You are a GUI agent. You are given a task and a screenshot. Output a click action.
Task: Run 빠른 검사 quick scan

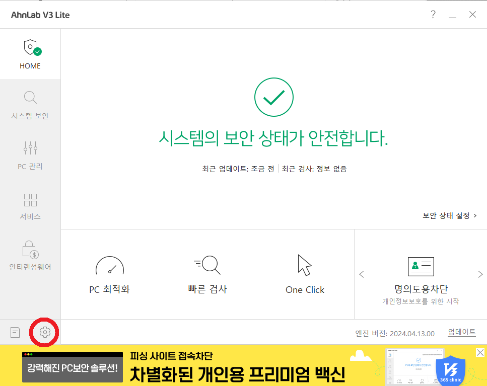[x=207, y=275]
